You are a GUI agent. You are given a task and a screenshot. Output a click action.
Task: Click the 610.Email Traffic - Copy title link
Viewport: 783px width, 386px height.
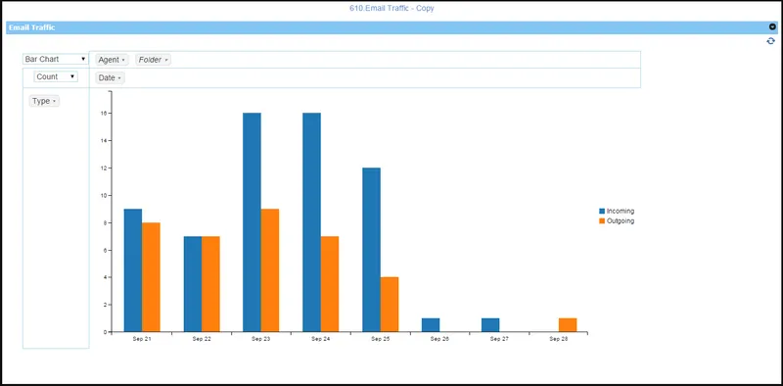[x=391, y=8]
